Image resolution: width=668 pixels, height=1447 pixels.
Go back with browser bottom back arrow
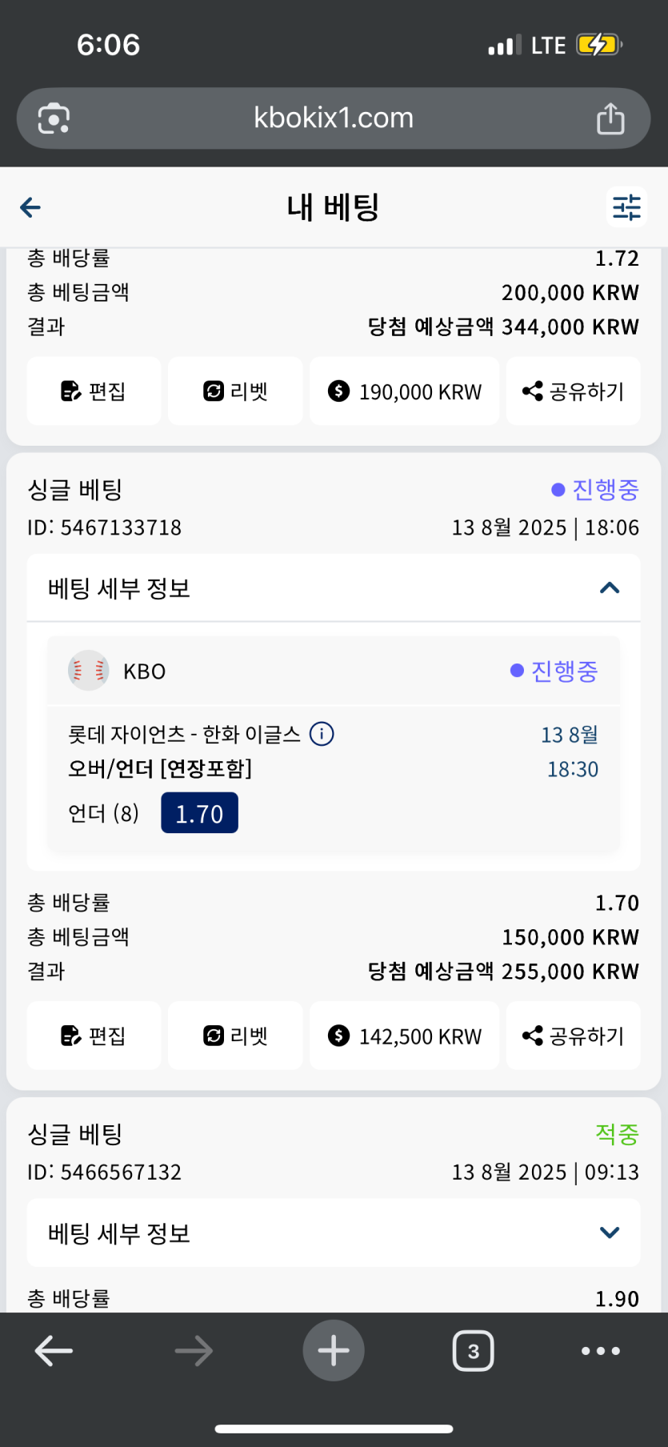click(x=54, y=1351)
